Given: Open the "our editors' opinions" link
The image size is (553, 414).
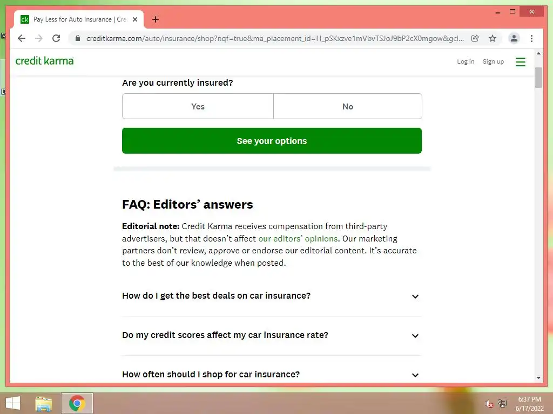Looking at the screenshot, I should click(x=298, y=239).
